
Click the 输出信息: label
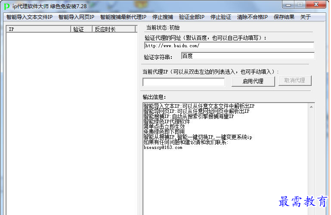(155, 97)
